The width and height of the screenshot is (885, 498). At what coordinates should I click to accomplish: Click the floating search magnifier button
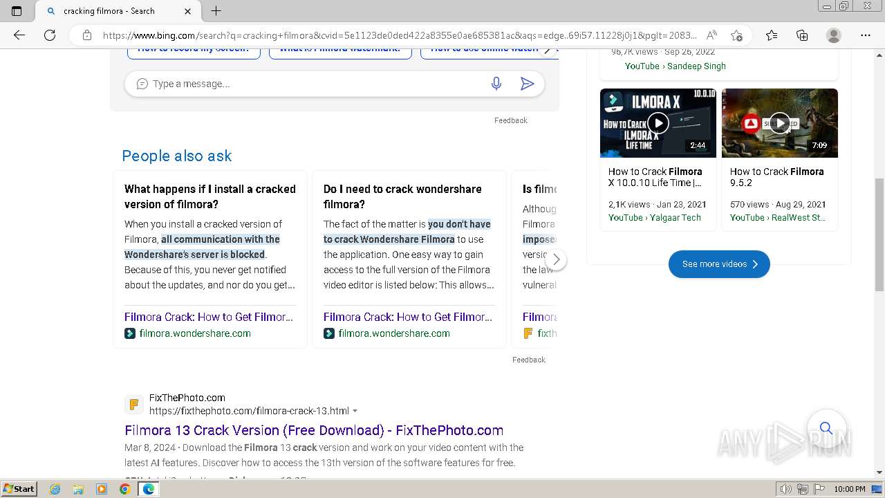(826, 428)
